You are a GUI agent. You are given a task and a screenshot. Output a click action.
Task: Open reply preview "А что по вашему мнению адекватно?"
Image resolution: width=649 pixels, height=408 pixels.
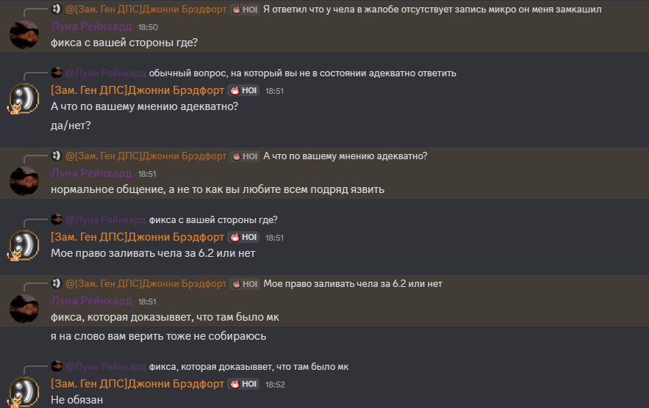(x=345, y=156)
